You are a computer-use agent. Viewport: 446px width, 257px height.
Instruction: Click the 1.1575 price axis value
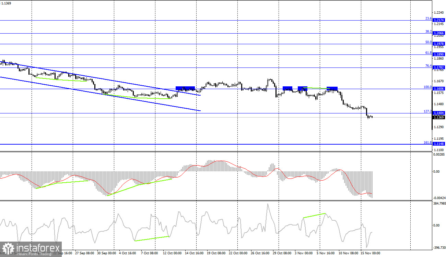click(x=439, y=93)
